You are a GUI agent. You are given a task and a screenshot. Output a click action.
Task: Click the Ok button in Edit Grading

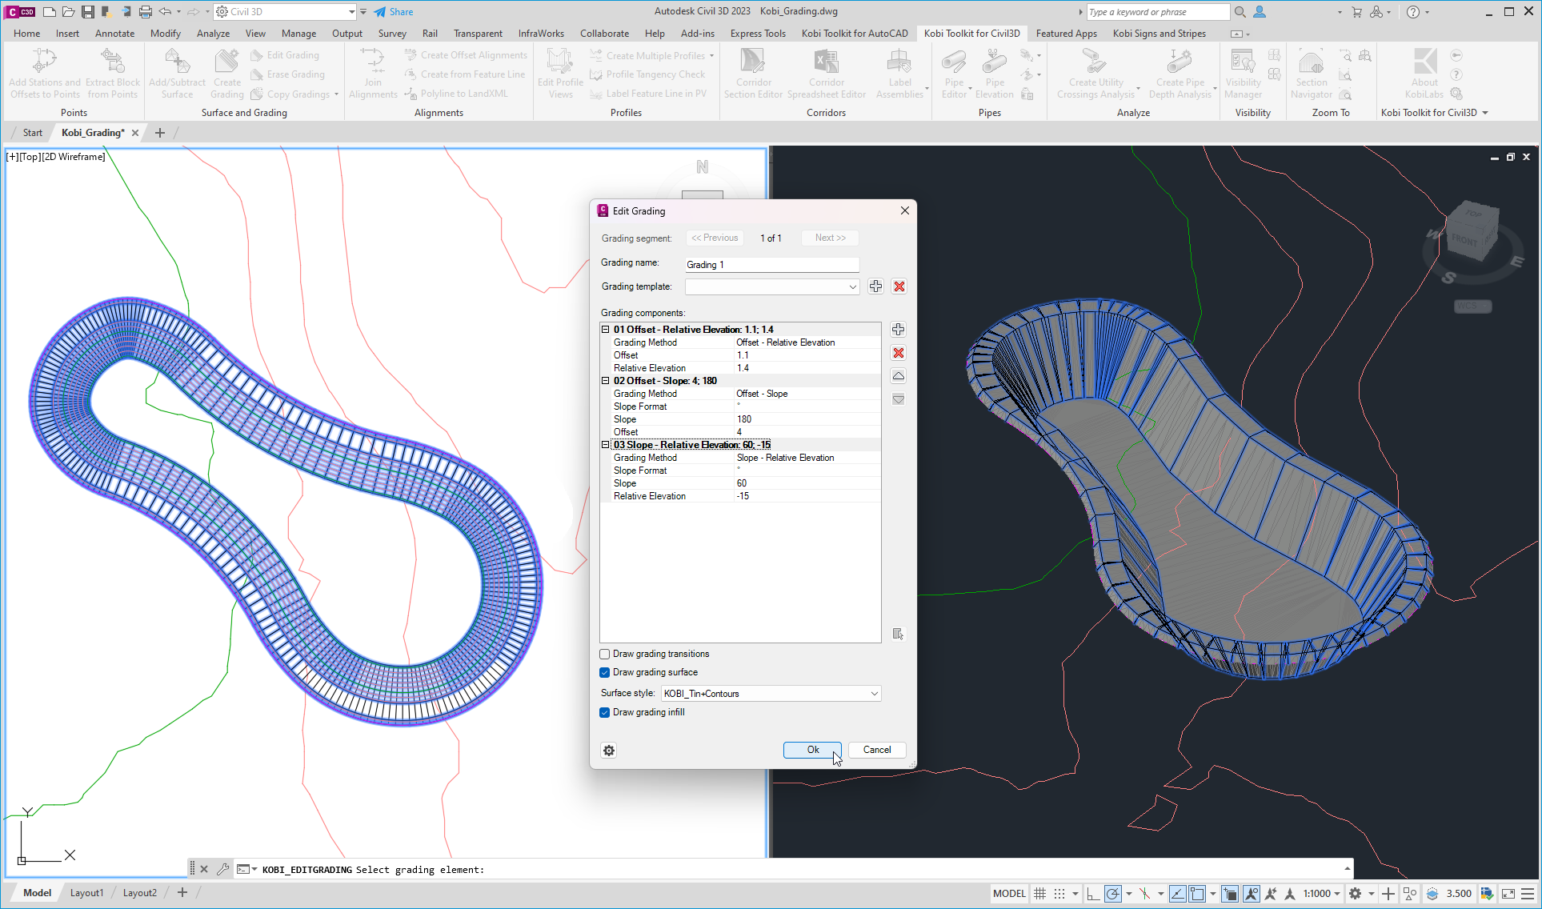click(812, 751)
